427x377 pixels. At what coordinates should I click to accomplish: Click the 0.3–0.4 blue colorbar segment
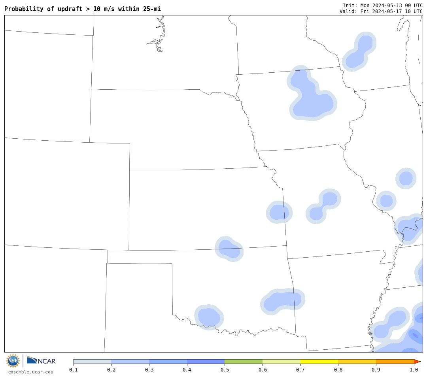click(168, 362)
